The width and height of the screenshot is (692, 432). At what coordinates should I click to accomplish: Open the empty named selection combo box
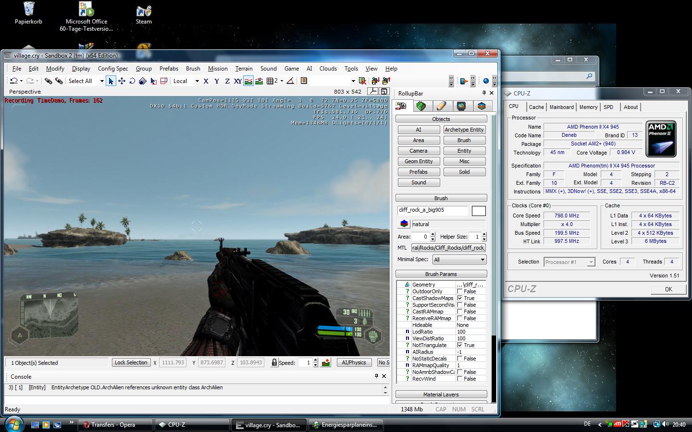pyautogui.click(x=333, y=81)
